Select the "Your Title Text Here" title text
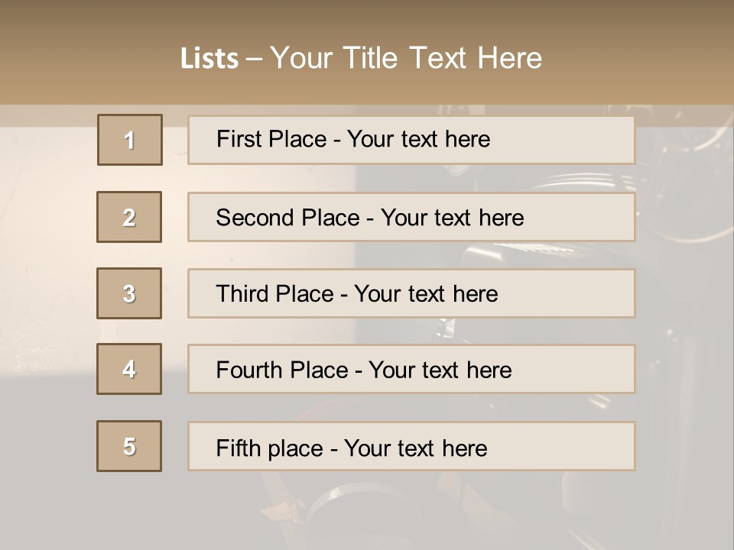Image resolution: width=734 pixels, height=550 pixels. [x=406, y=58]
